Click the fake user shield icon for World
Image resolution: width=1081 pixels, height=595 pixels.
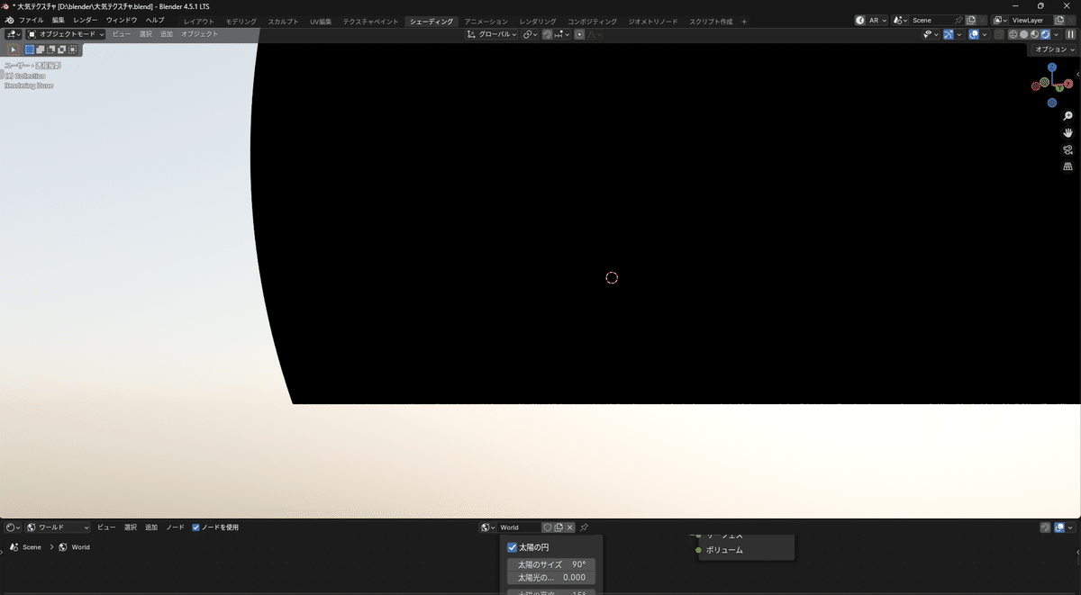click(547, 527)
